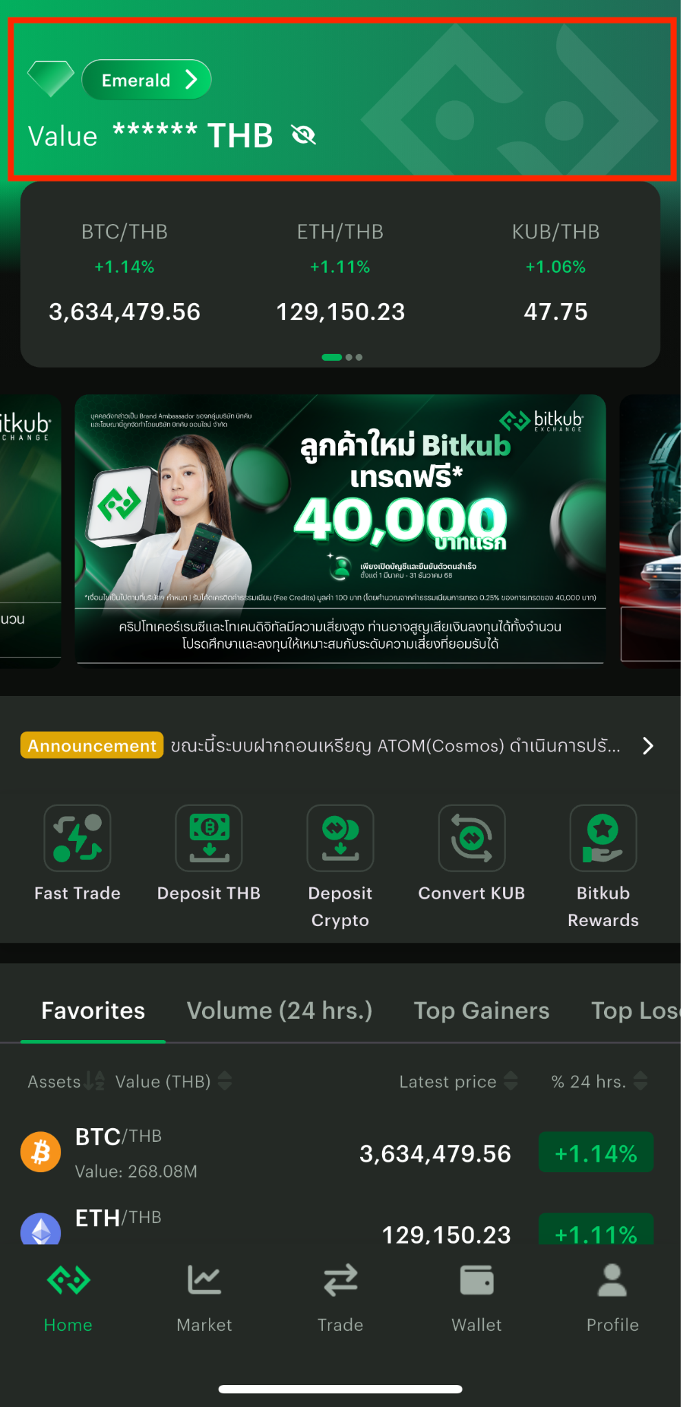Go to the Market tab icon
Image resolution: width=681 pixels, height=1407 pixels.
click(204, 1281)
